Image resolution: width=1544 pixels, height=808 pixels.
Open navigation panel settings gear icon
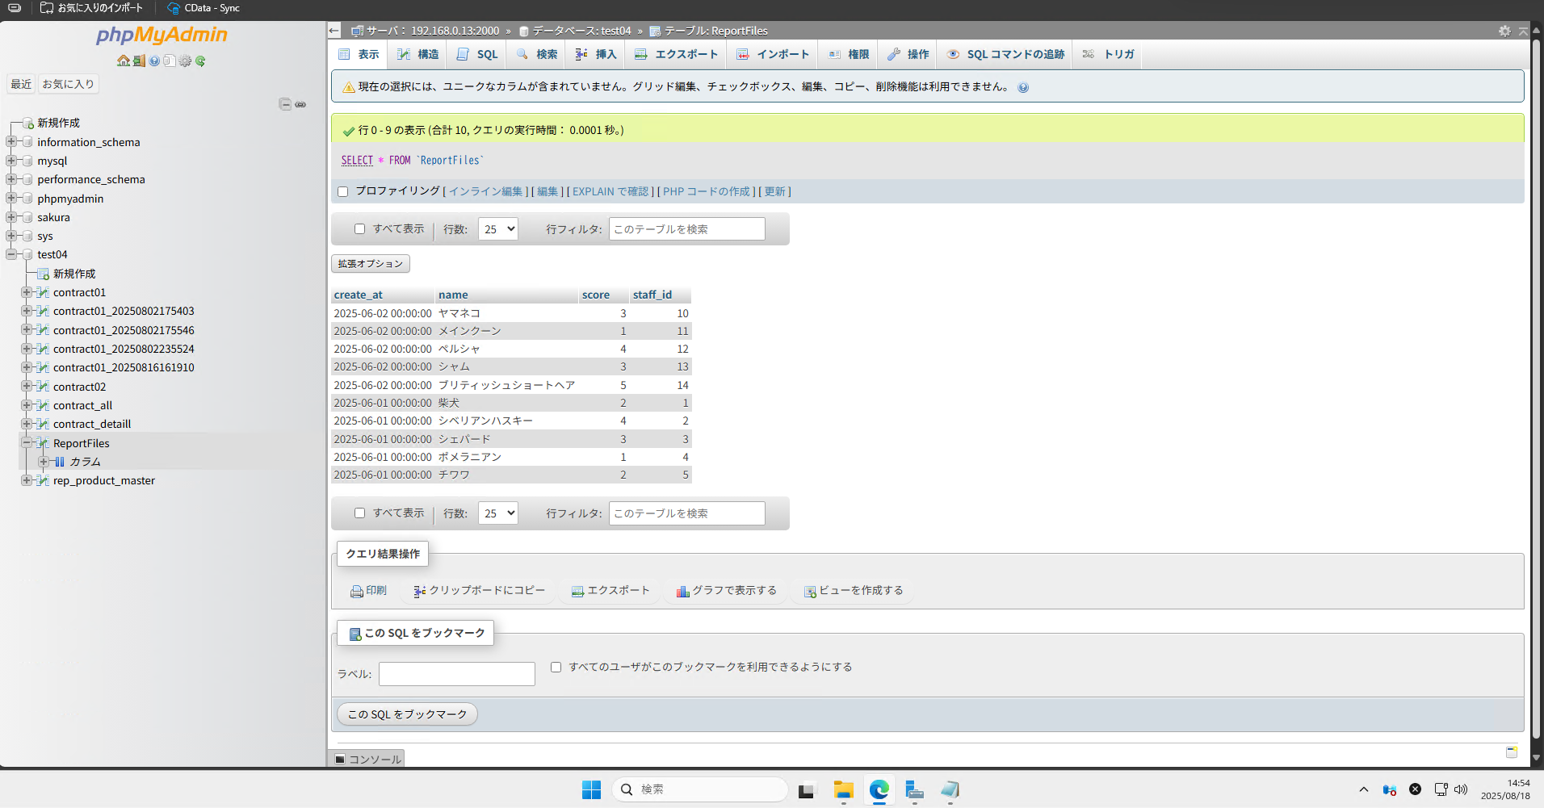click(185, 61)
